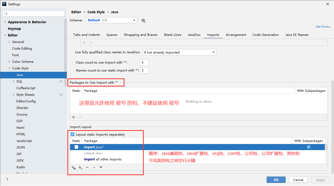Image resolution: width=334 pixels, height=186 pixels.
Task: Select Kotlin in the settings tree
Action: point(21,167)
